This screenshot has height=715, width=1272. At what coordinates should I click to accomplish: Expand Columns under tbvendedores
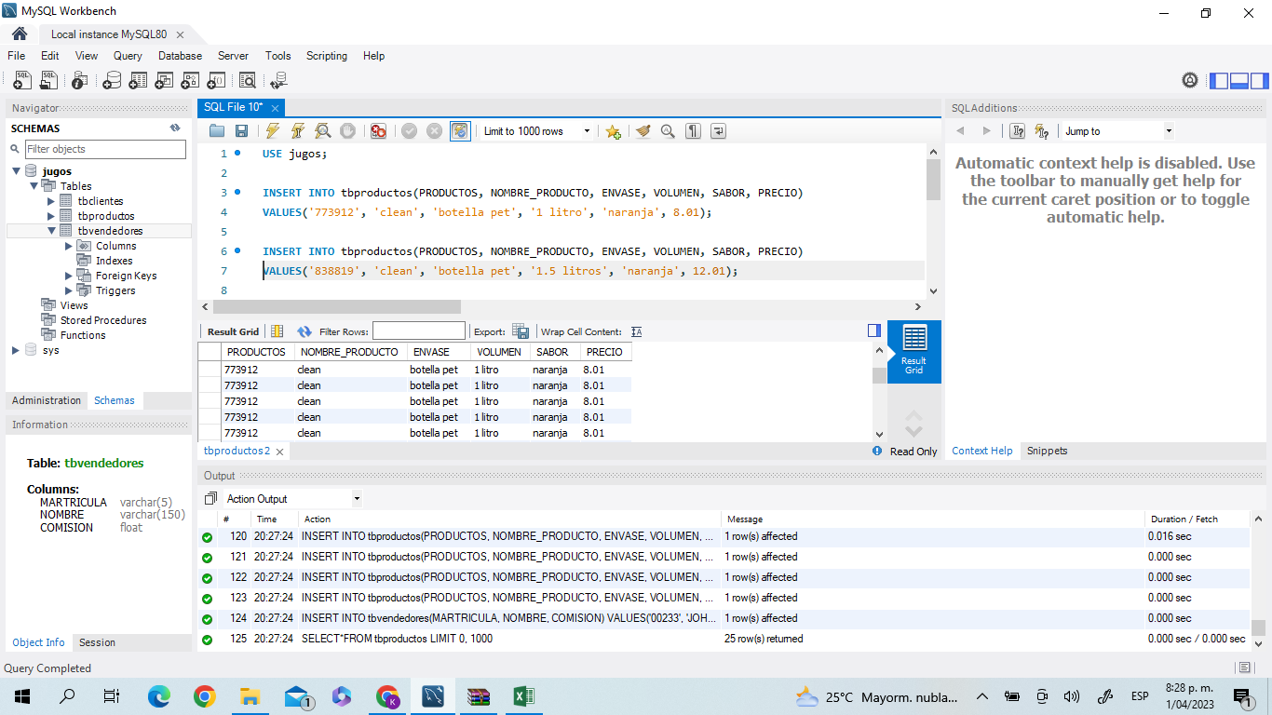(x=69, y=246)
